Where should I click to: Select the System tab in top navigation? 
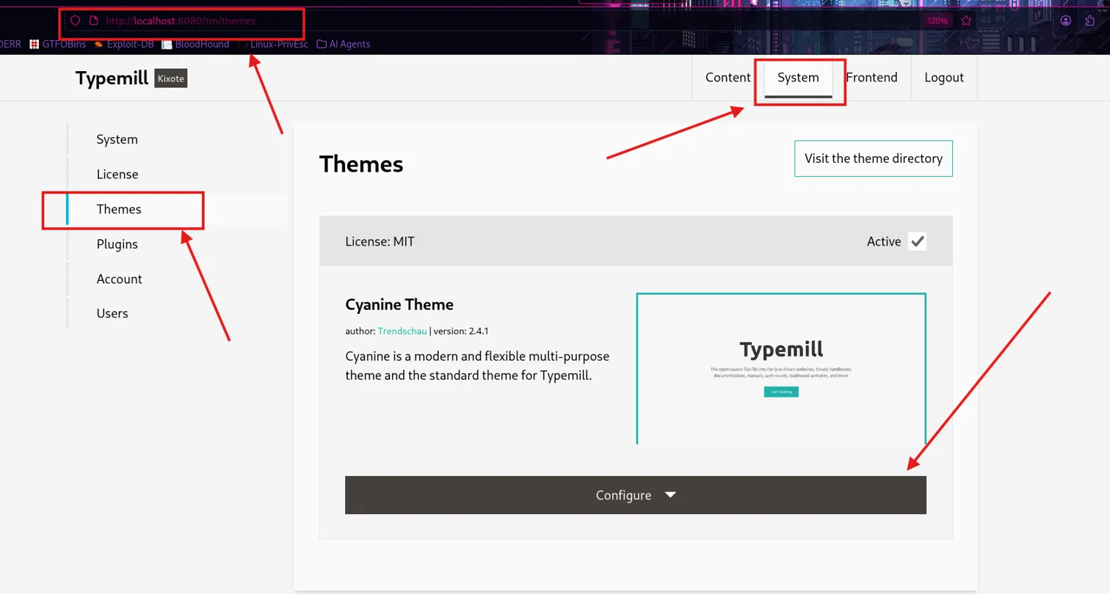tap(799, 78)
